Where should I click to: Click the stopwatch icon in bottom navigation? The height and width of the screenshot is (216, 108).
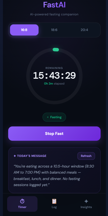22,201
